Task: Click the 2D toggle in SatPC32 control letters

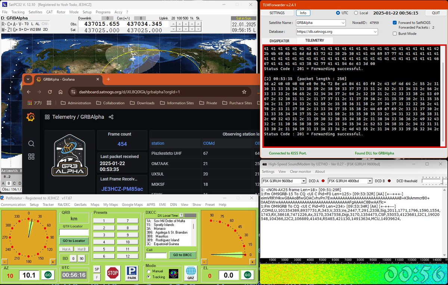Action: pyautogui.click(x=45, y=29)
